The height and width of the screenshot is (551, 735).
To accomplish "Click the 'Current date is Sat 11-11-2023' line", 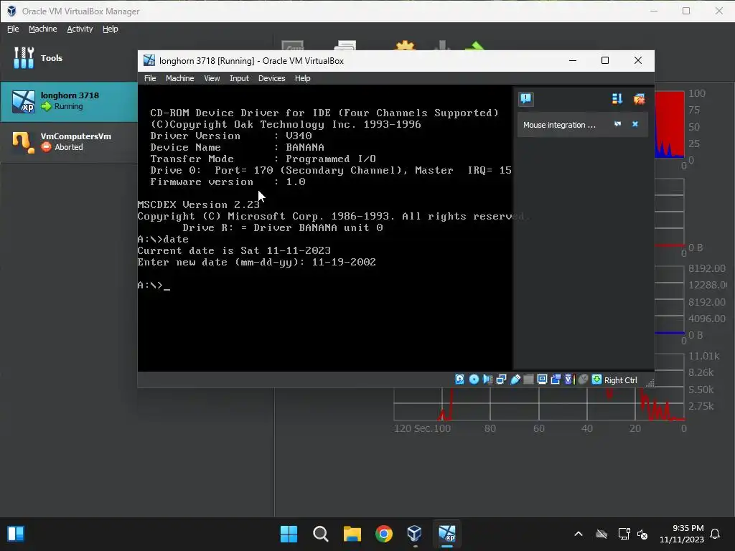I will tap(234, 250).
